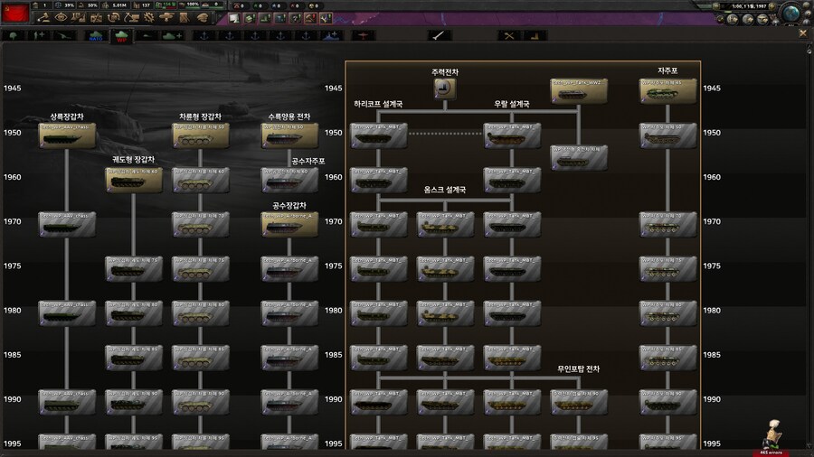
Task: Select the 1950 상륙장갑차 technology
Action: coord(67,135)
